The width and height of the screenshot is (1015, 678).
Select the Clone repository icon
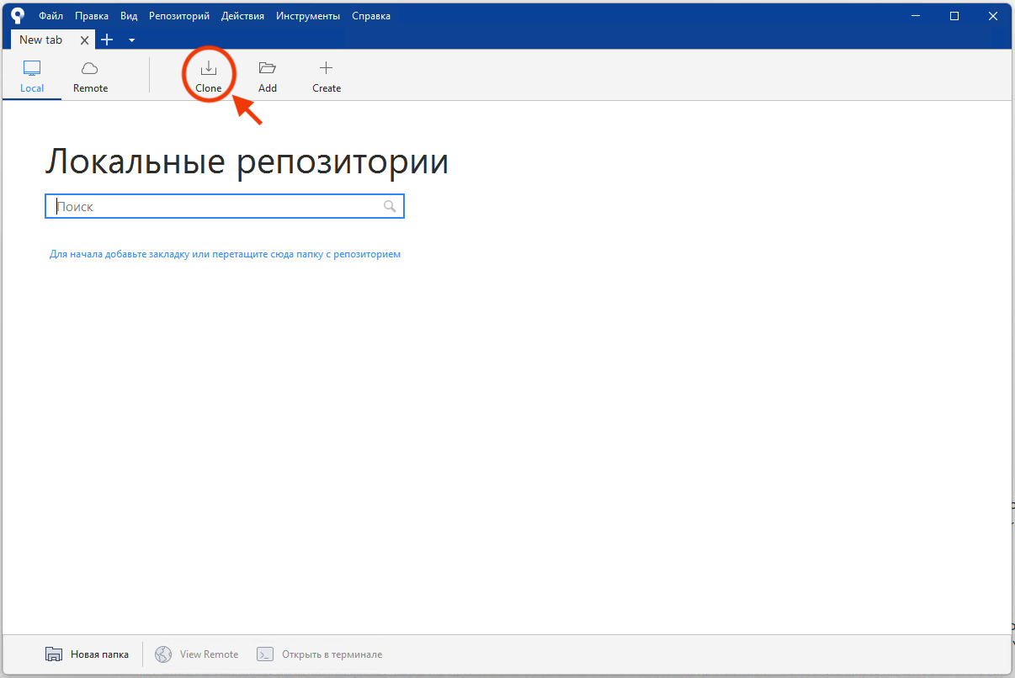[208, 68]
